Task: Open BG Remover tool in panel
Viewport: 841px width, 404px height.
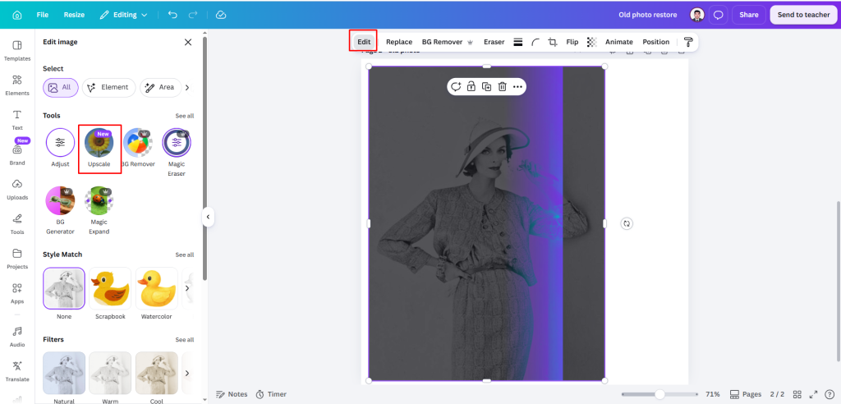Action: tap(138, 148)
